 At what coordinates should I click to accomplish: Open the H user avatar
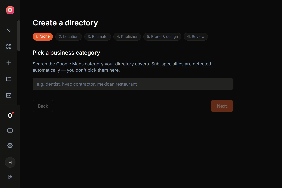[x=10, y=162]
